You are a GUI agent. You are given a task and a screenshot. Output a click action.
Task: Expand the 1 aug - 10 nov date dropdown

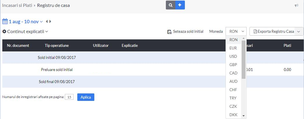[41, 22]
